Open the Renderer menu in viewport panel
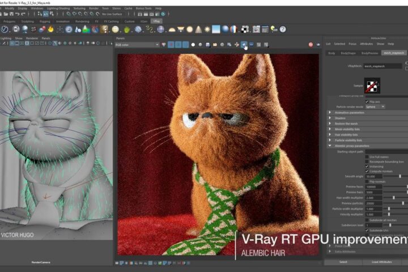408x272 pixels. [x=32, y=39]
